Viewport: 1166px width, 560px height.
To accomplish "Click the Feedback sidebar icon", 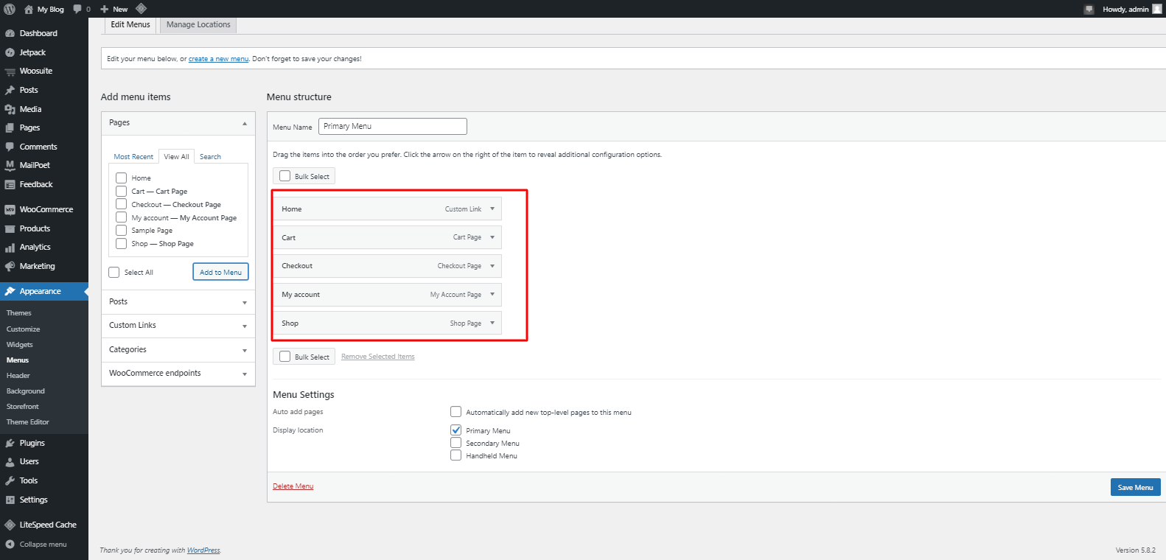I will [x=10, y=184].
